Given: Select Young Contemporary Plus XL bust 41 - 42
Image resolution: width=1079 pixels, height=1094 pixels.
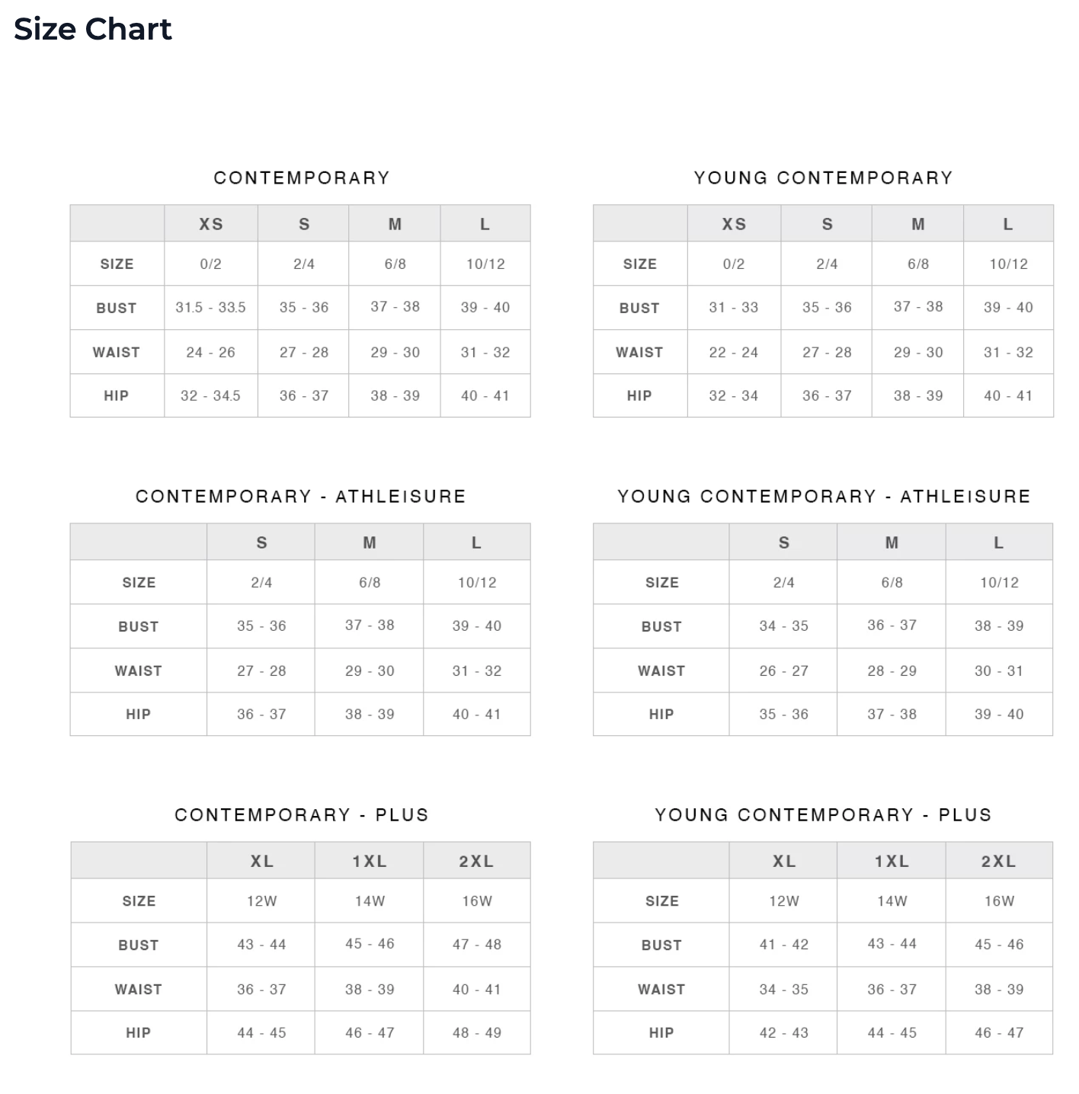Looking at the screenshot, I should 784,944.
